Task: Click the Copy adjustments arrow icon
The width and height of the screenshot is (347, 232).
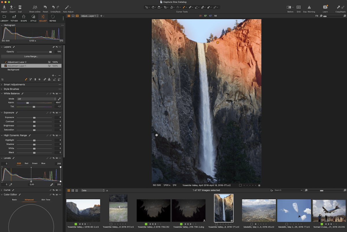Action: pos(338,7)
